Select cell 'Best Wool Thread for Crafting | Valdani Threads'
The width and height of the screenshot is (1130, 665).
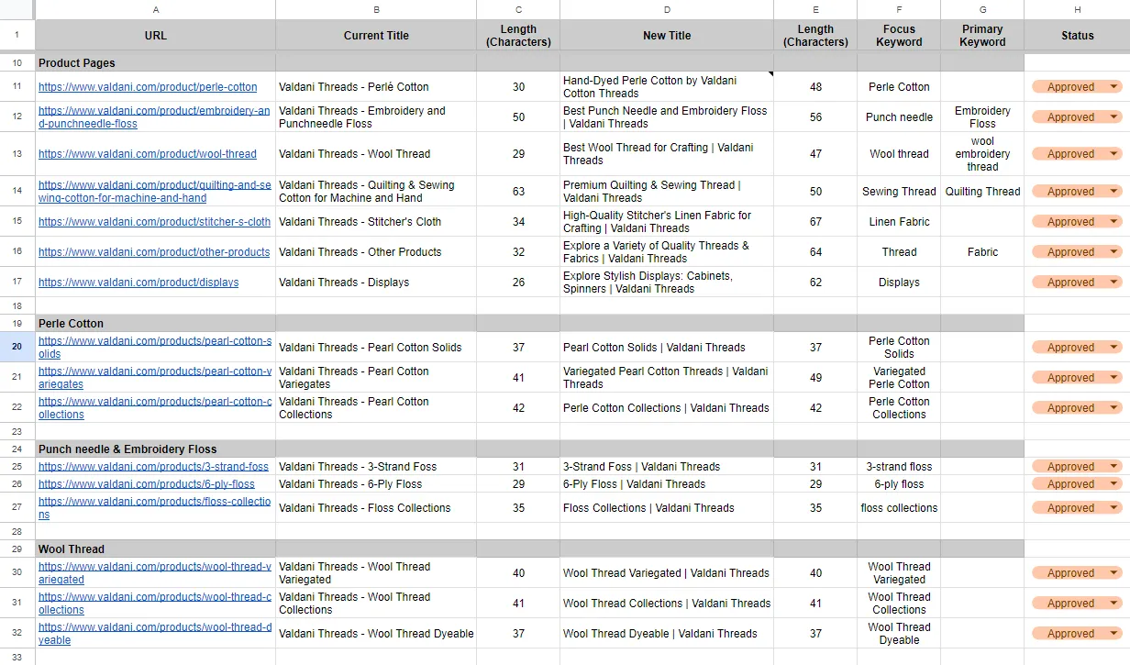pyautogui.click(x=667, y=154)
